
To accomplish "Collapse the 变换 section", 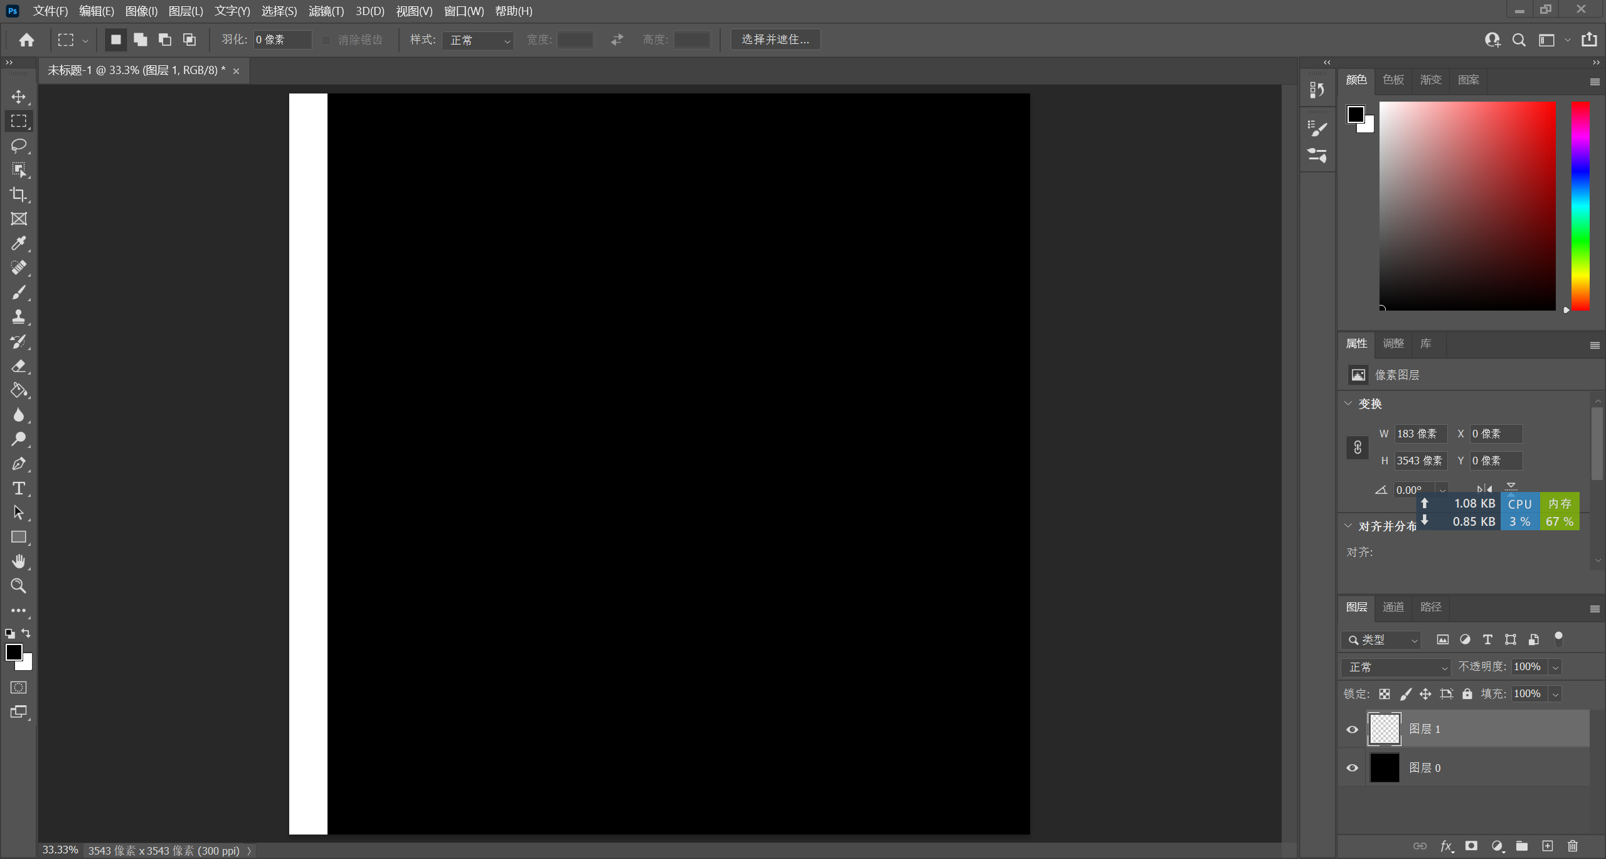I will pos(1348,403).
